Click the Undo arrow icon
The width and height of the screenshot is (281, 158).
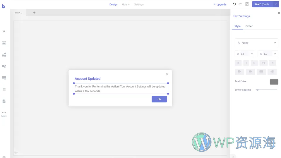pos(234,4)
